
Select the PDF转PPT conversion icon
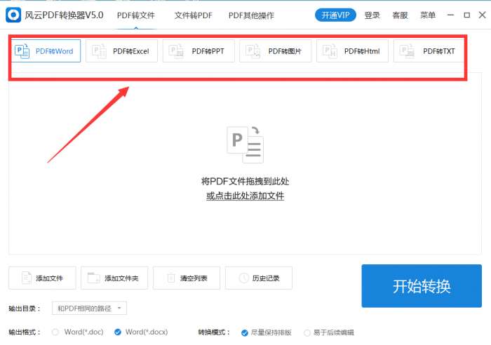(x=176, y=50)
